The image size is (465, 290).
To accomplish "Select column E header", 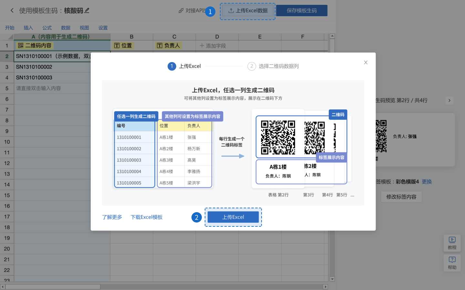I will click(x=260, y=37).
